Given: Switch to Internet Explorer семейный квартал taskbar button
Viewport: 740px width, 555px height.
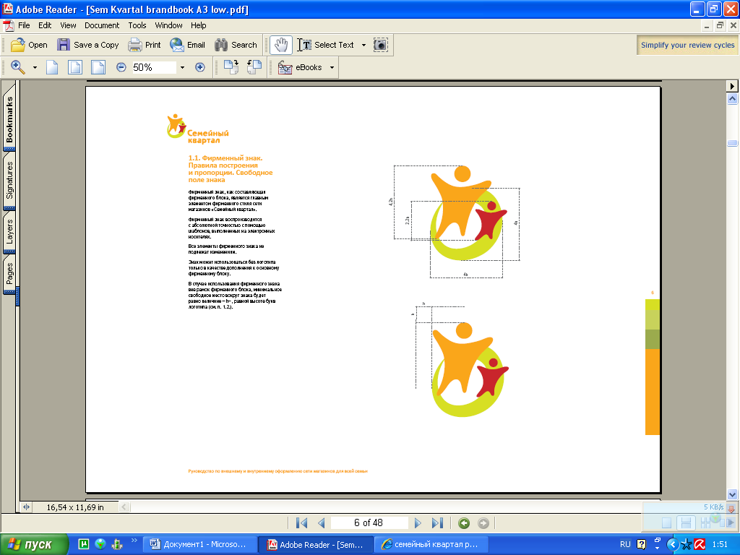Looking at the screenshot, I should point(432,544).
